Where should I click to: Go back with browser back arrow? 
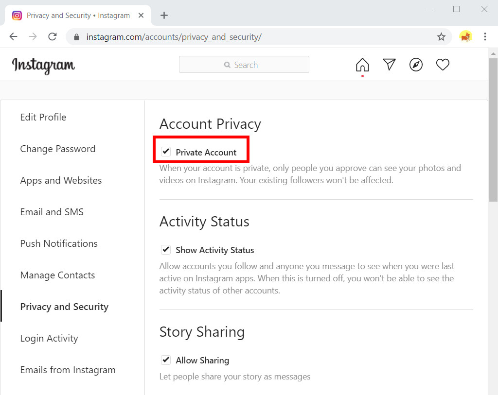pyautogui.click(x=13, y=37)
